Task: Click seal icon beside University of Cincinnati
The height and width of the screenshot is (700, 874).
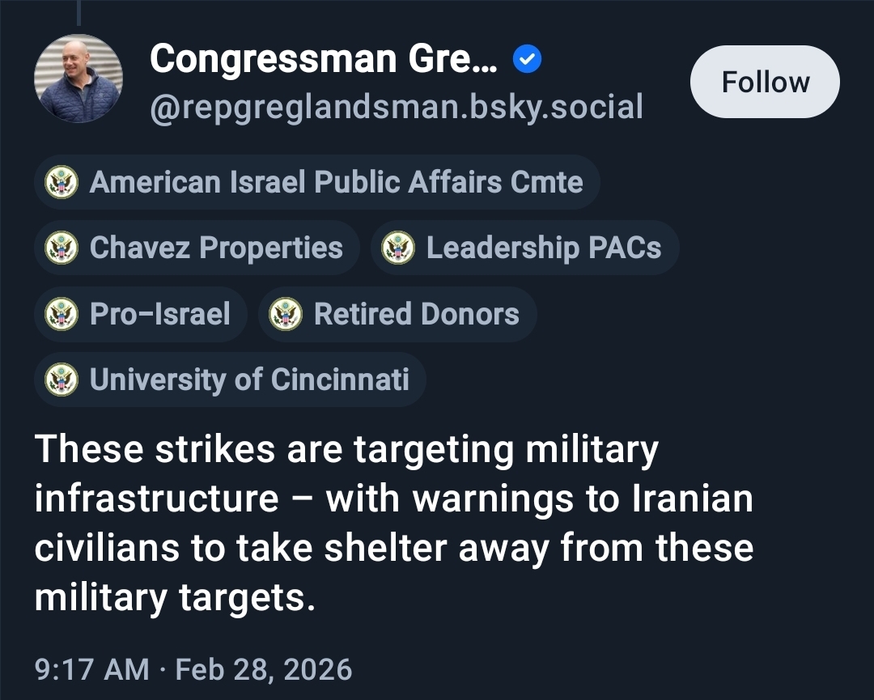Action: (62, 379)
